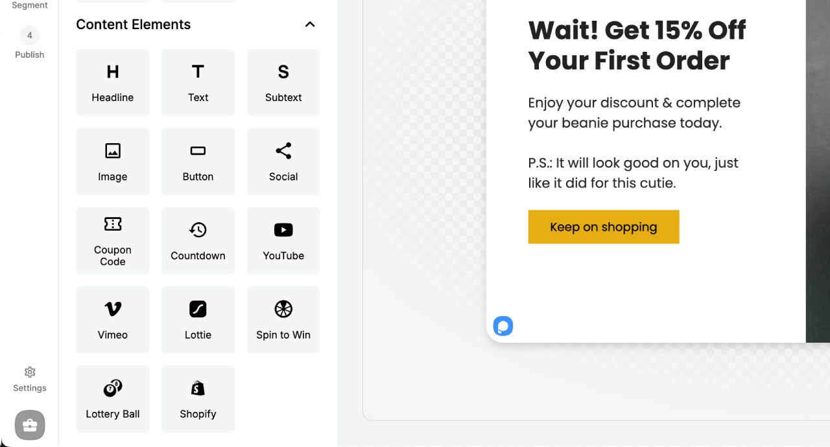Insert a Vimeo video element
Image resolution: width=830 pixels, height=447 pixels.
[113, 320]
